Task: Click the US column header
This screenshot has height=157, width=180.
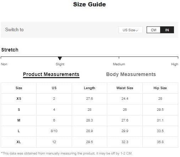Action: (x=54, y=88)
